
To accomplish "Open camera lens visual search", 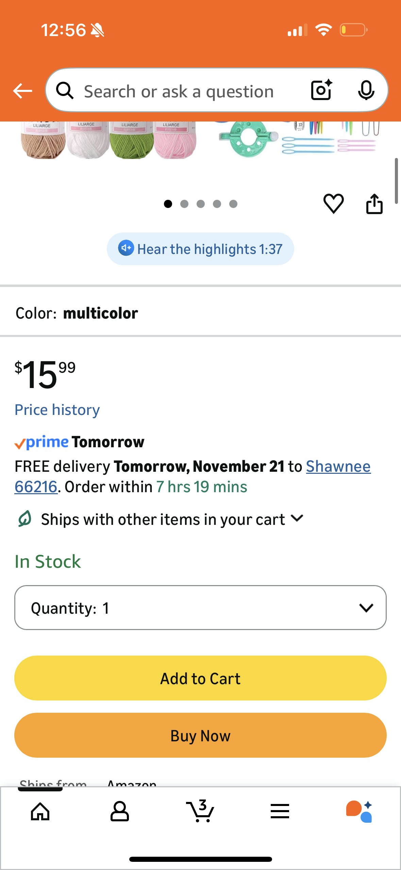I will point(321,90).
